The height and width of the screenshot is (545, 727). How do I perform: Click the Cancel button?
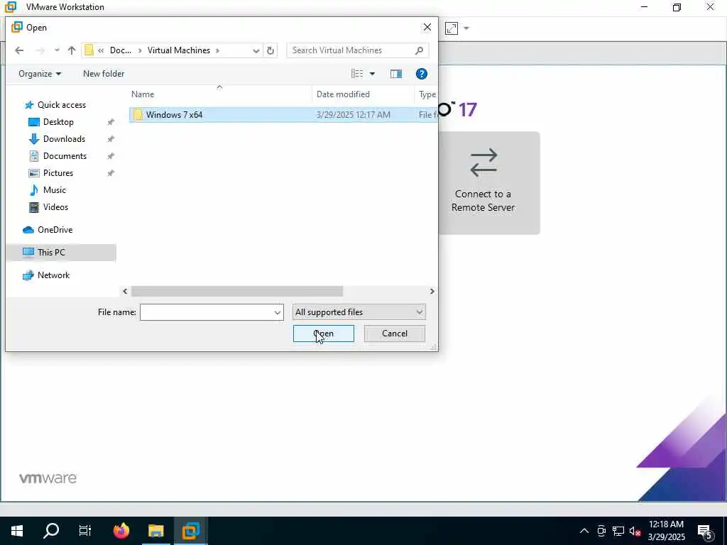[395, 334]
